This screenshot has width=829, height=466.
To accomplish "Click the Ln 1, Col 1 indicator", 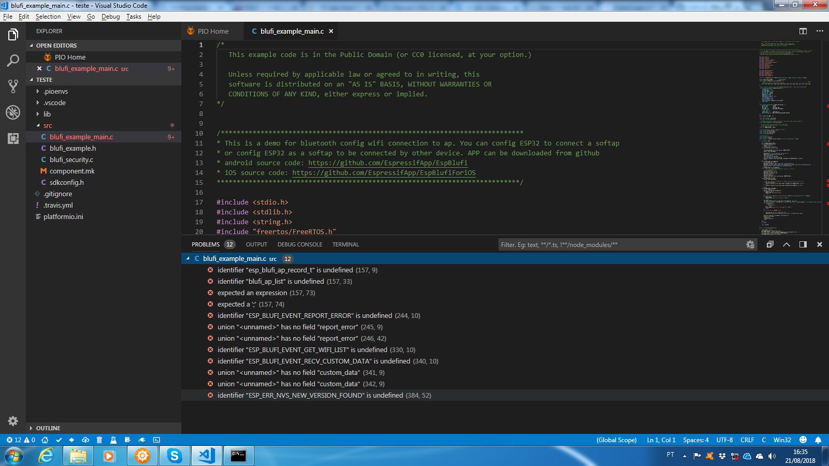I will [661, 440].
